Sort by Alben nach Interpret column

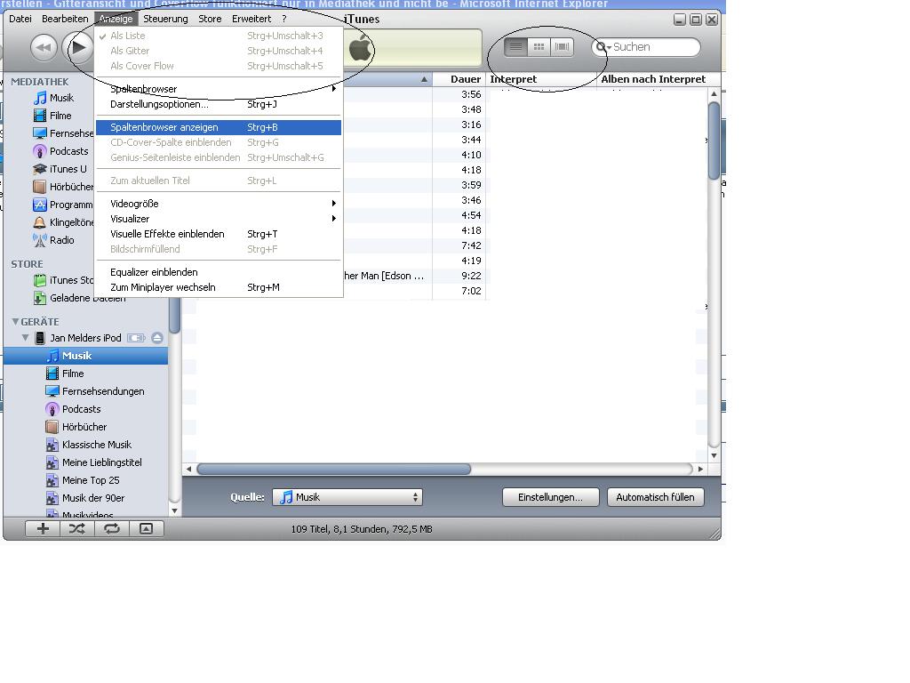click(659, 79)
